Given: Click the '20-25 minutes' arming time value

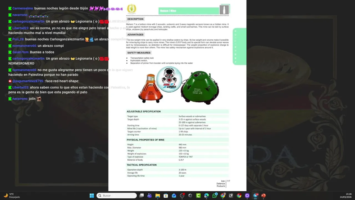Looking at the screenshot, I should coord(185,135).
